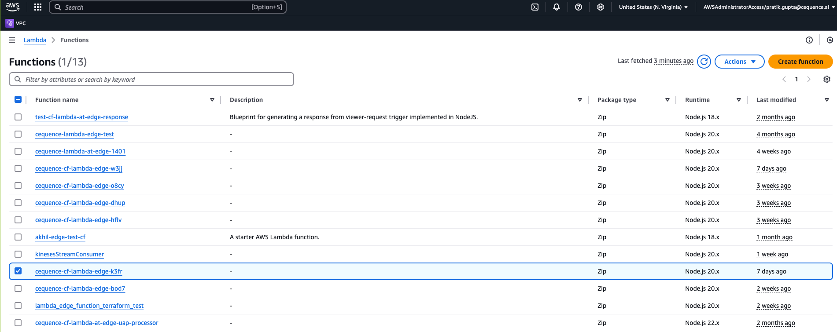837x332 pixels.
Task: Open the help question mark icon
Action: (579, 7)
